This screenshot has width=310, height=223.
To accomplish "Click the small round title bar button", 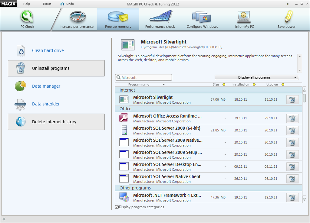I will [288, 4].
